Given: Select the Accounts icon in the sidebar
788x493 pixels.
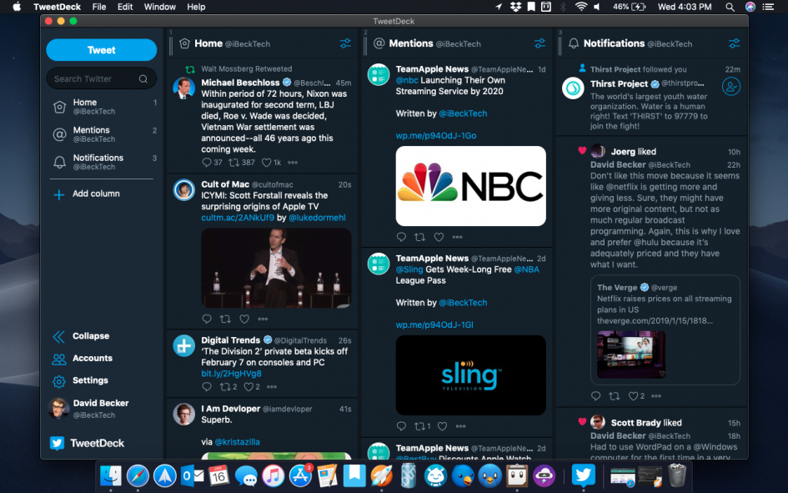Looking at the screenshot, I should (x=59, y=359).
